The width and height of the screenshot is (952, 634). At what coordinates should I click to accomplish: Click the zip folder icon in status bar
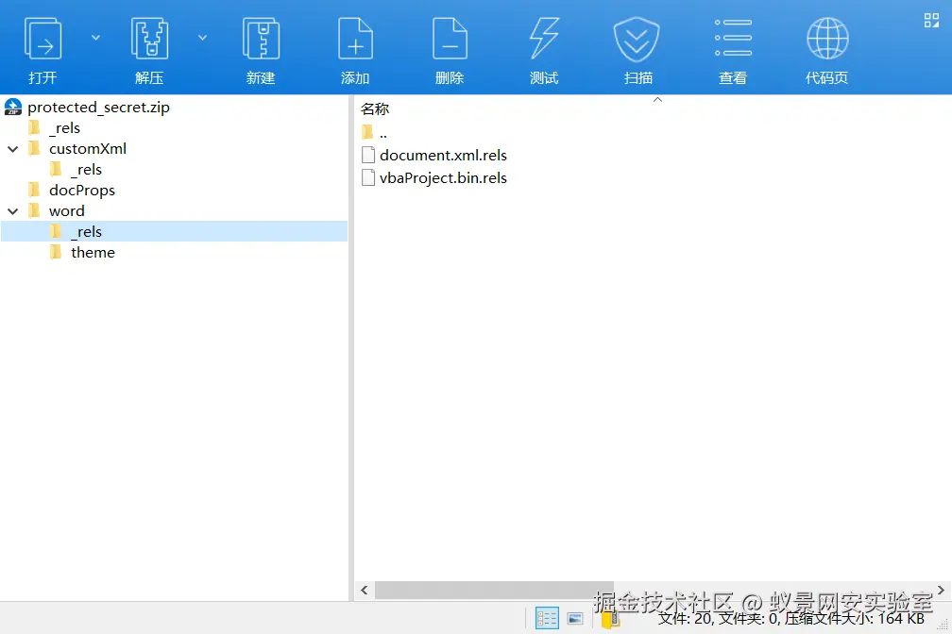pos(610,620)
